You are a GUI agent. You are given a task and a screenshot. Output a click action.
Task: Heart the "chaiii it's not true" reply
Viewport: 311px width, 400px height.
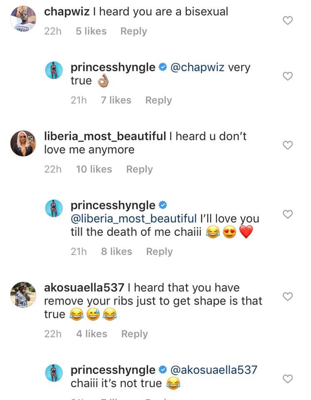tap(288, 378)
